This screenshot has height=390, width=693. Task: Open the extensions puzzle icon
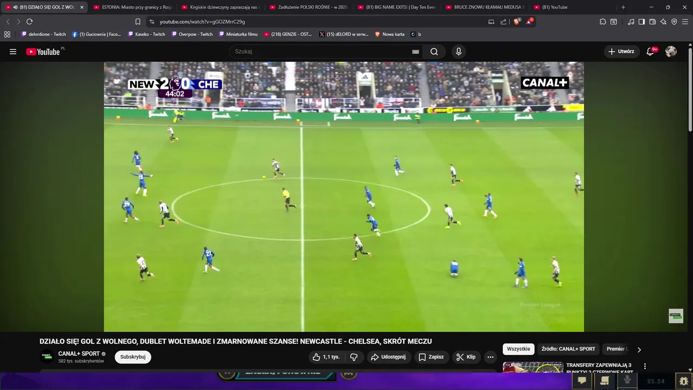(603, 22)
